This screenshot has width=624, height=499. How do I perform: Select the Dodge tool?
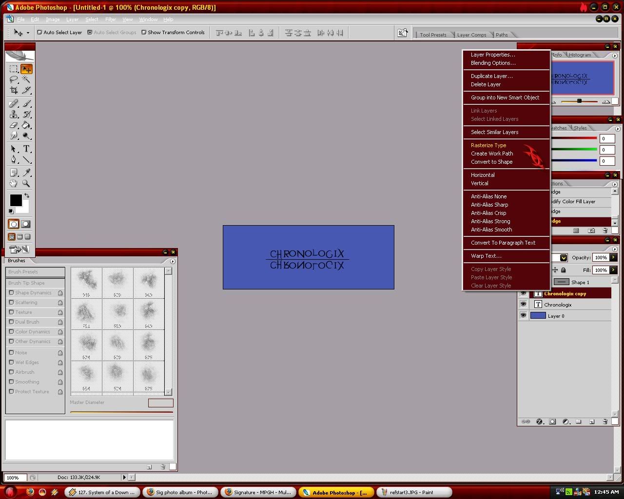[x=26, y=136]
